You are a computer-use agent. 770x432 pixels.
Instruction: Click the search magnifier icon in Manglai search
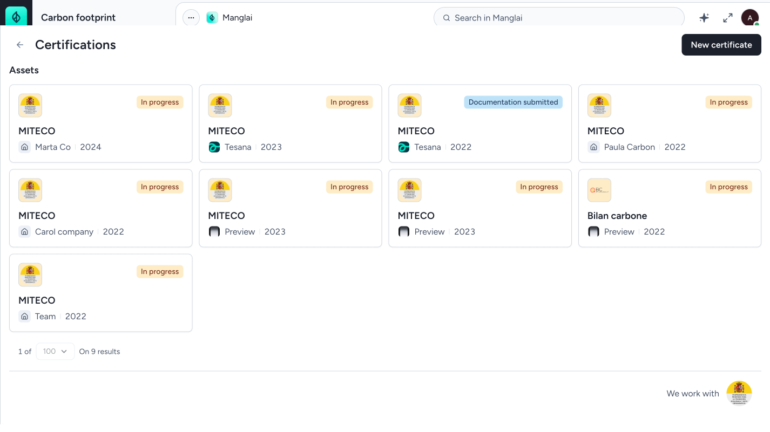(447, 18)
